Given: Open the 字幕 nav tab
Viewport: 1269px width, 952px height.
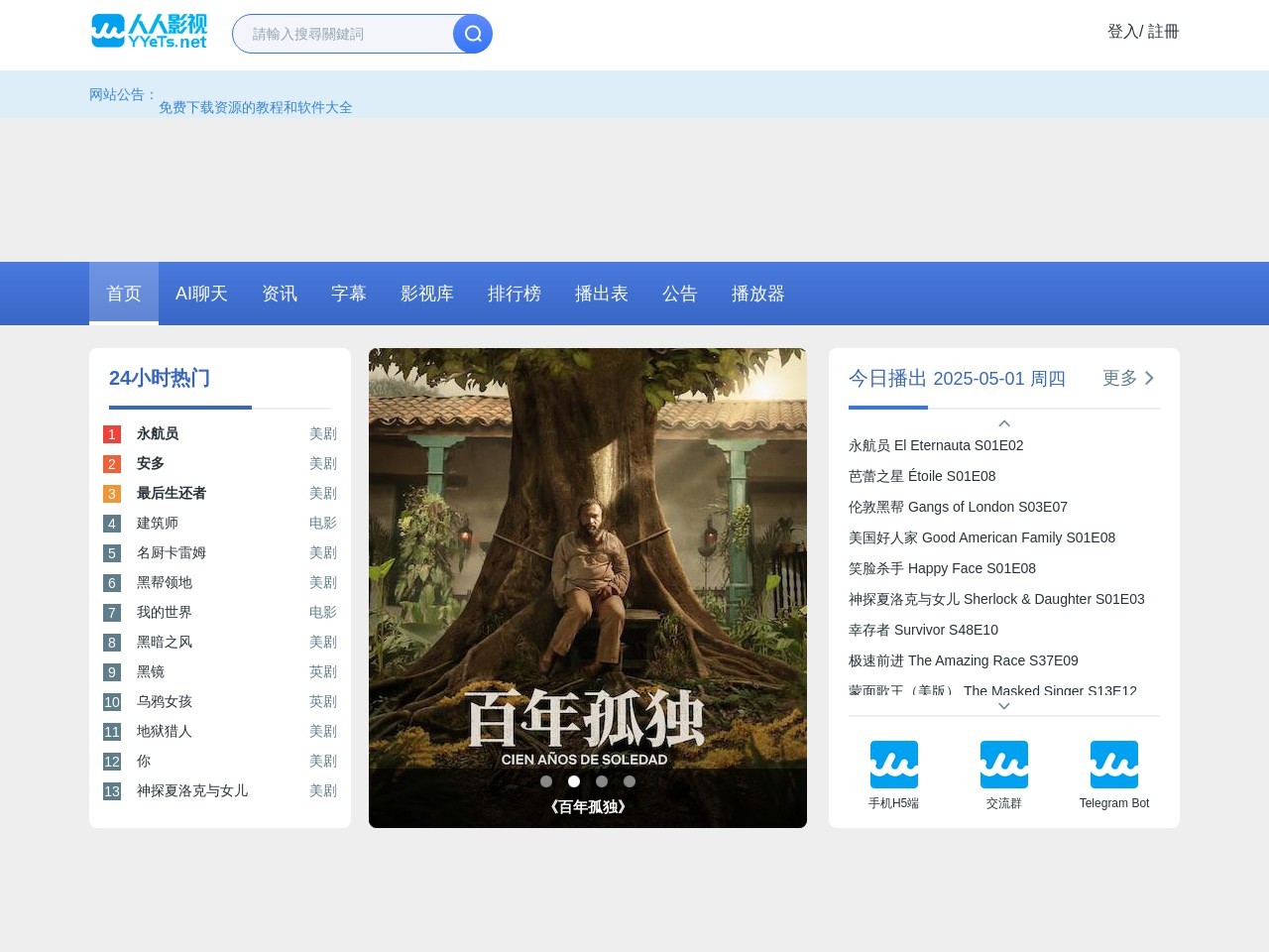Looking at the screenshot, I should point(349,294).
